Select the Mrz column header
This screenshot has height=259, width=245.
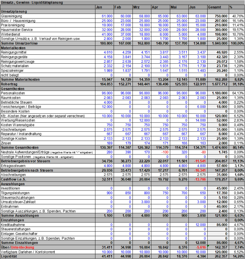tap(141, 7)
